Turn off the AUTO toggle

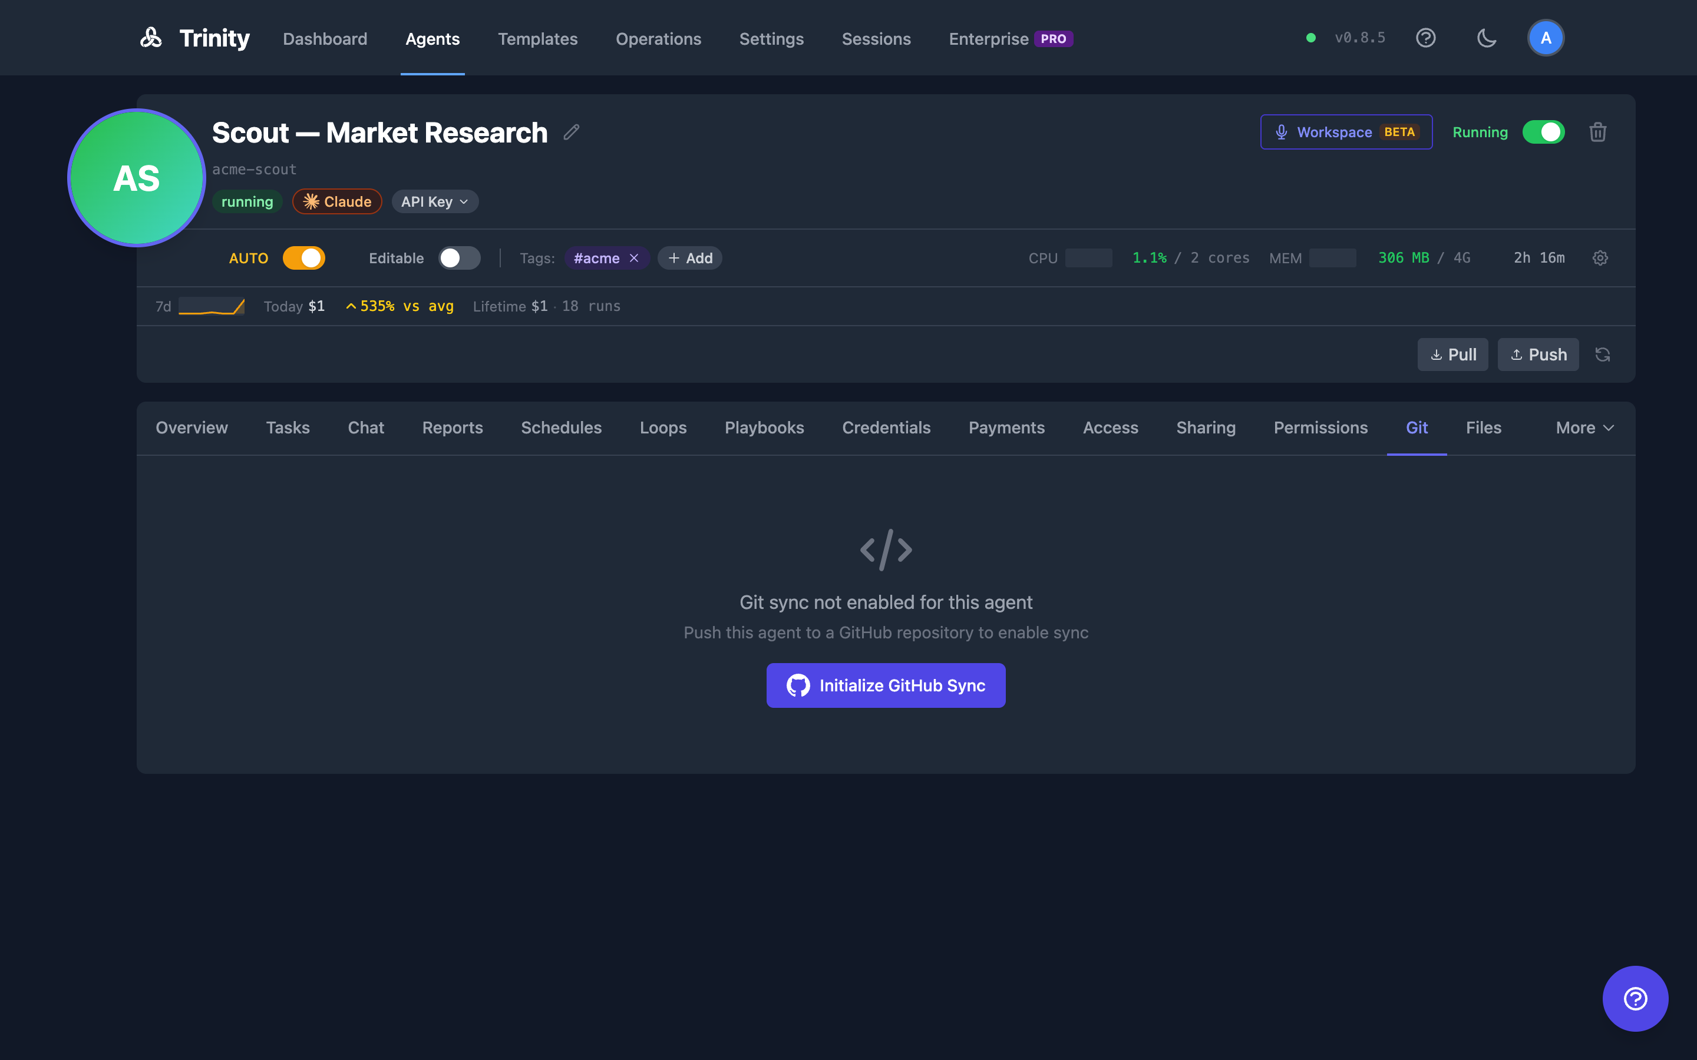pos(303,258)
